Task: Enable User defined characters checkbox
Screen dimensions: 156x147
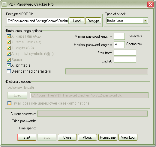Action: point(9,71)
